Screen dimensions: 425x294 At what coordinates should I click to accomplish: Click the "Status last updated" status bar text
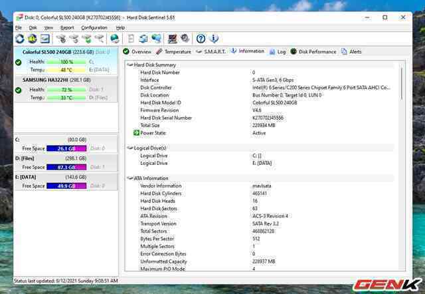66,281
